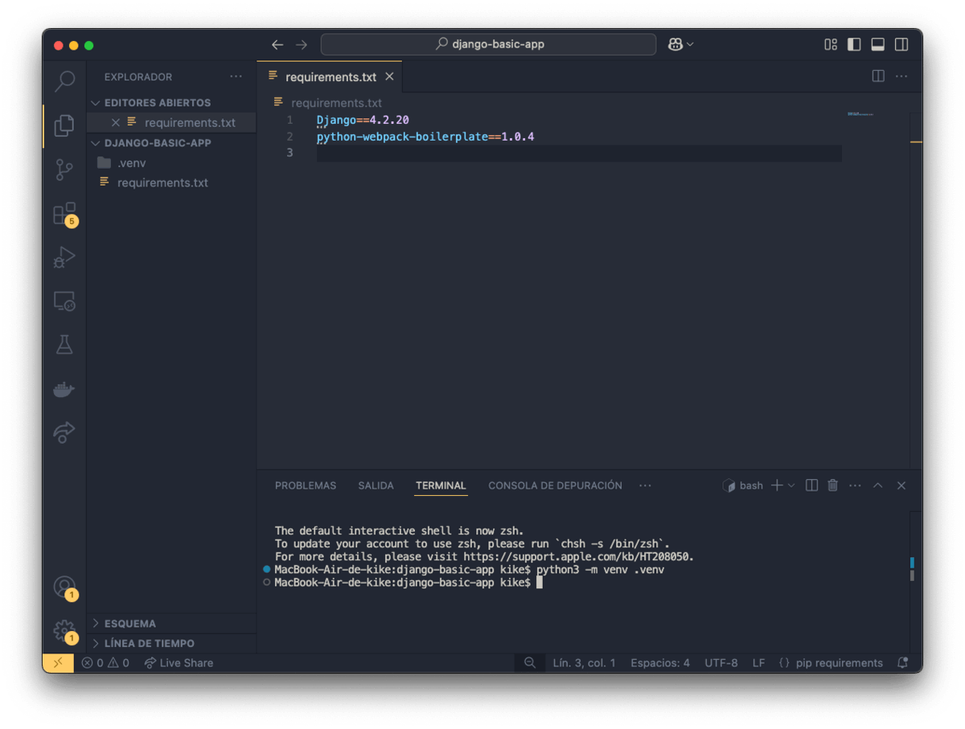Select requirements.txt in the file tree
The width and height of the screenshot is (965, 729).
(x=172, y=182)
